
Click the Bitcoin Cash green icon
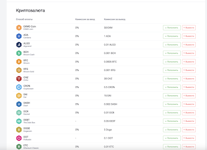pos(19,53)
